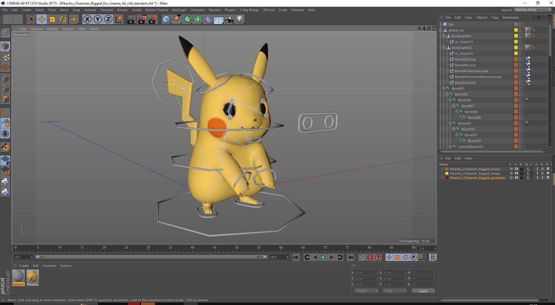
Task: Open the World coordinate dropdown
Action: pyautogui.click(x=366, y=291)
